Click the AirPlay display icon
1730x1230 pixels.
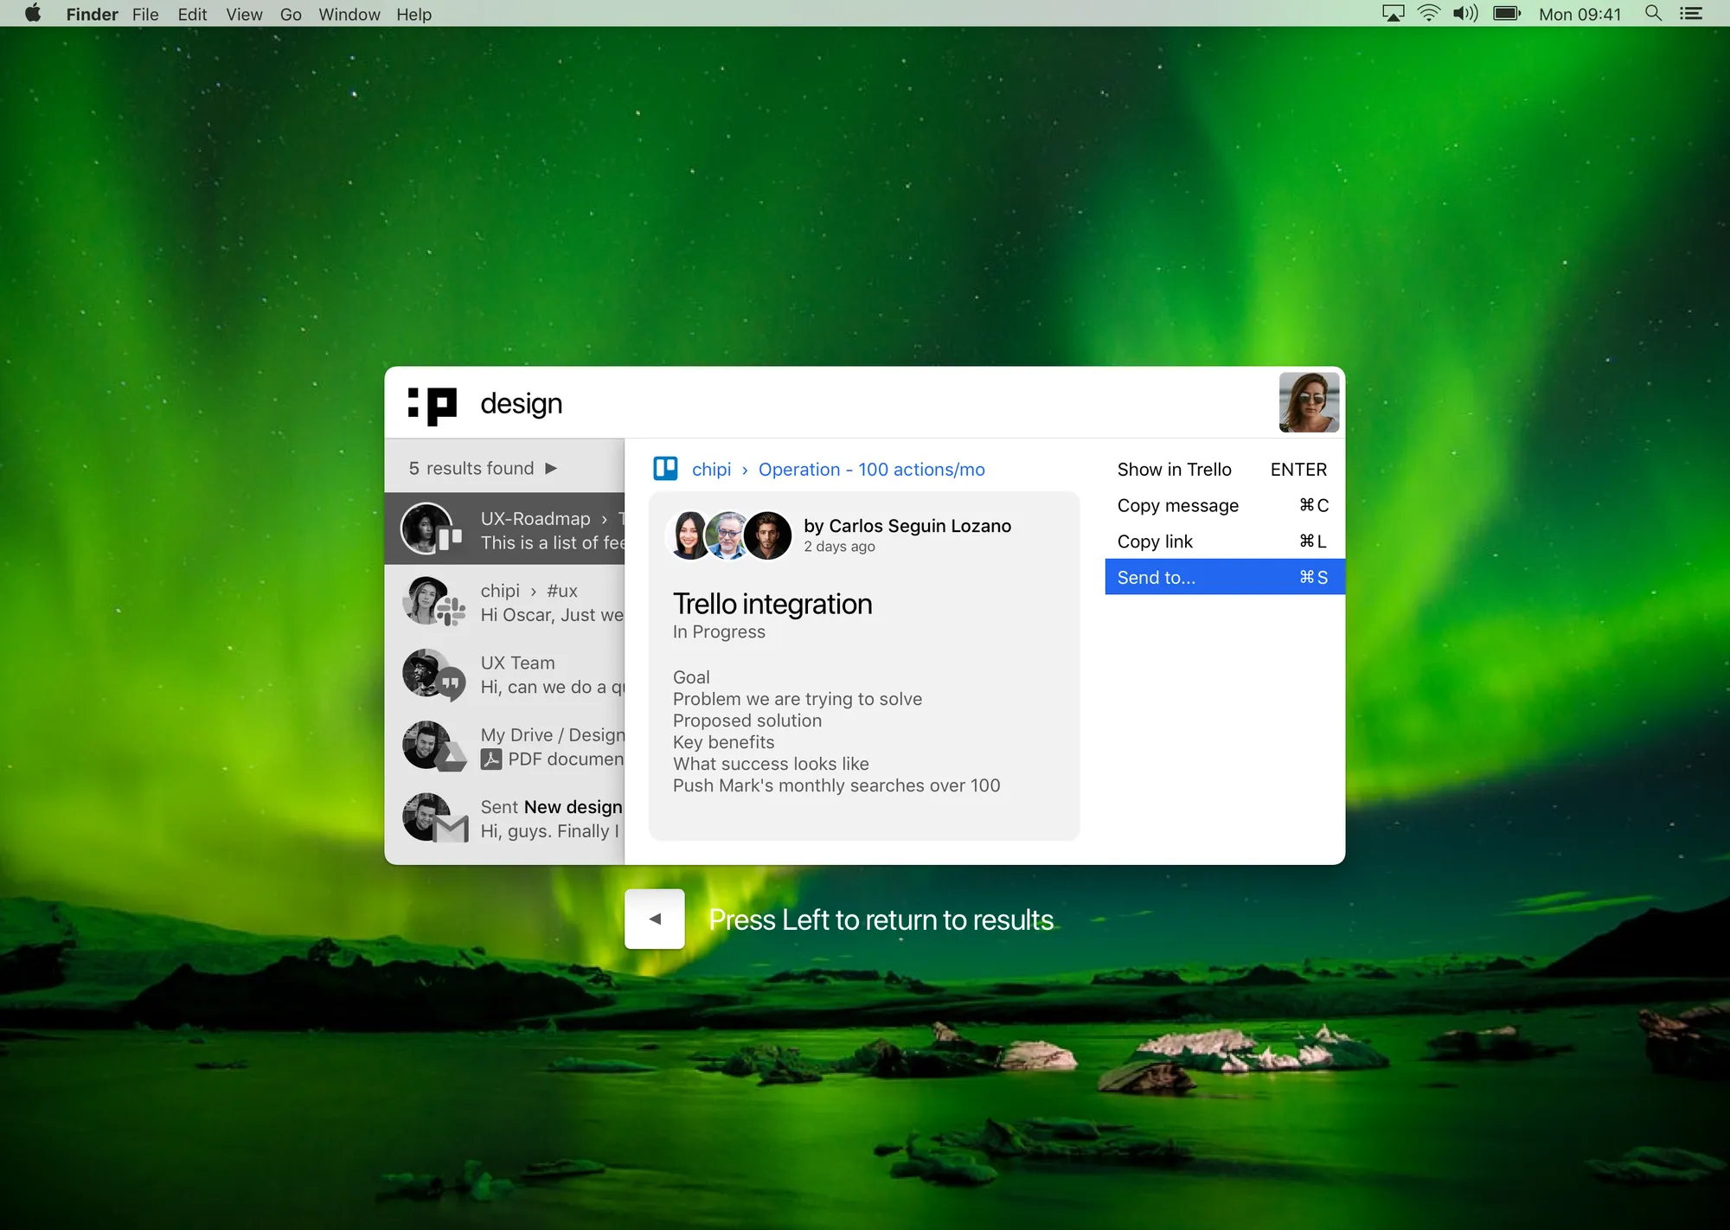point(1394,13)
